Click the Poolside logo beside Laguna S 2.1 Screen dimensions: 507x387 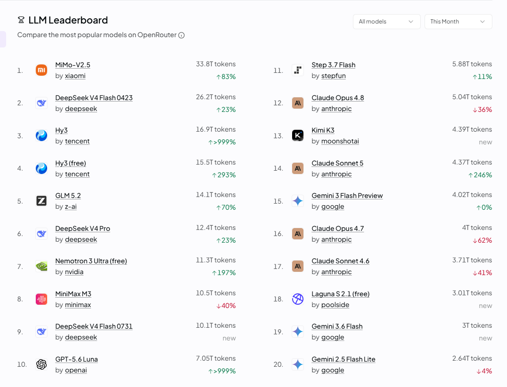pos(298,299)
